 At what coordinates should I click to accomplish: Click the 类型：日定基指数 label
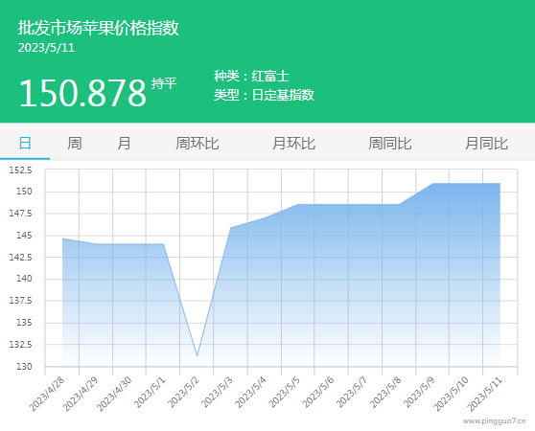264,95
